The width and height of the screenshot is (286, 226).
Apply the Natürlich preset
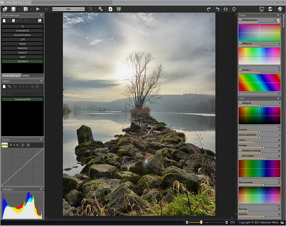[x=22, y=48]
